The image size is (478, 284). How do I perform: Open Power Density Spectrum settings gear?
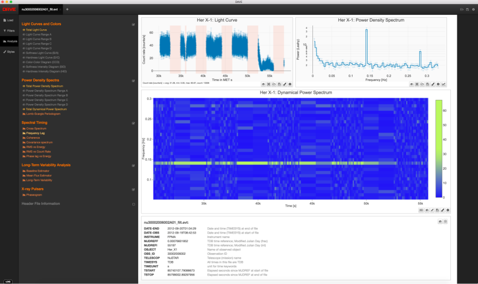[x=438, y=84]
